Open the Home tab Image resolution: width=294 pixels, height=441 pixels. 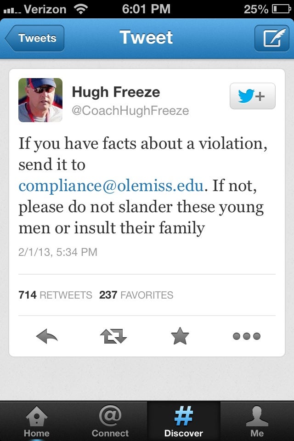pos(36,422)
